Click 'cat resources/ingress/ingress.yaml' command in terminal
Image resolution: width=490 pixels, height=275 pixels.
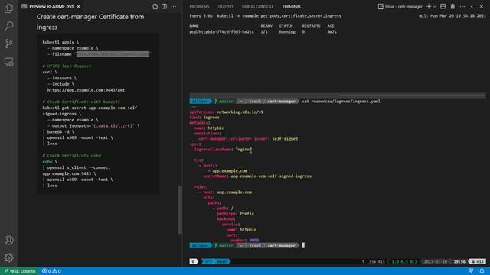point(341,102)
